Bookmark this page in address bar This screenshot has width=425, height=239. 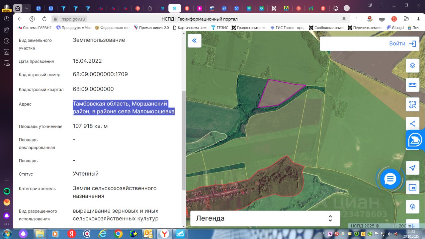tap(344, 19)
